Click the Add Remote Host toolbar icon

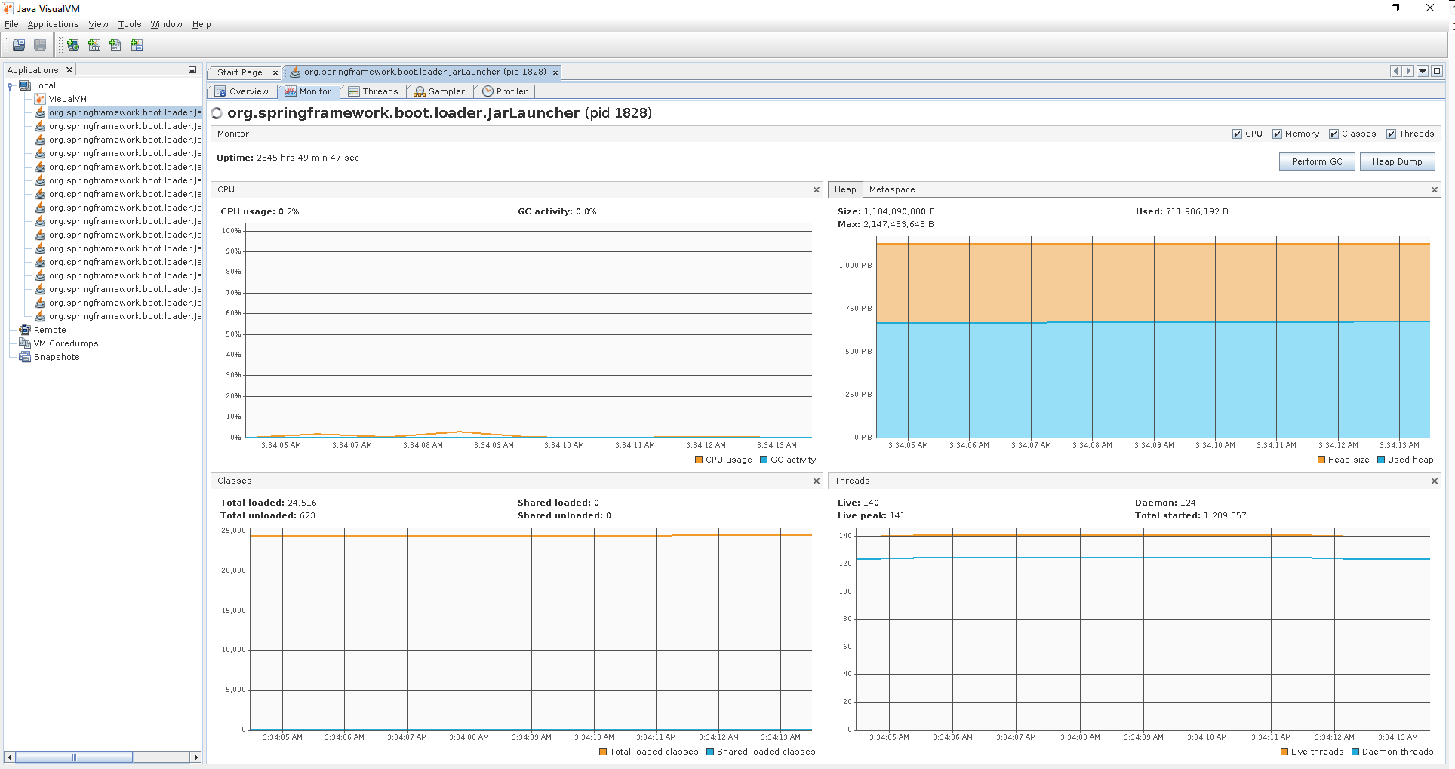[x=72, y=45]
